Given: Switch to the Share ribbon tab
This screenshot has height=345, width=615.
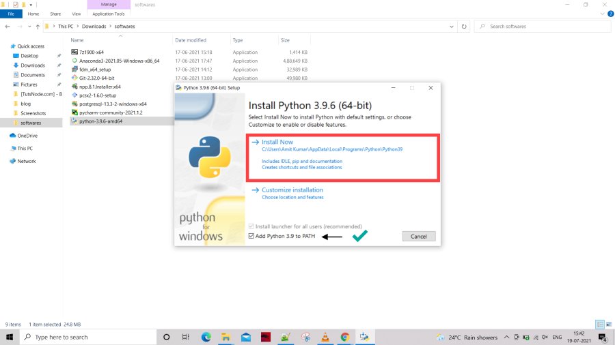Looking at the screenshot, I should [55, 14].
